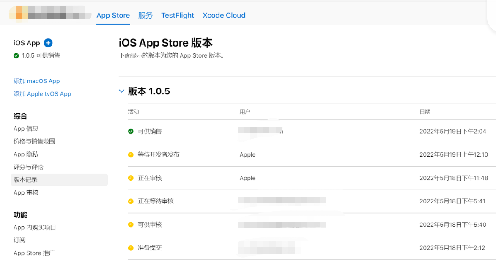The height and width of the screenshot is (261, 496).
Task: Click the 等待开发者发布 activity text
Action: 159,155
